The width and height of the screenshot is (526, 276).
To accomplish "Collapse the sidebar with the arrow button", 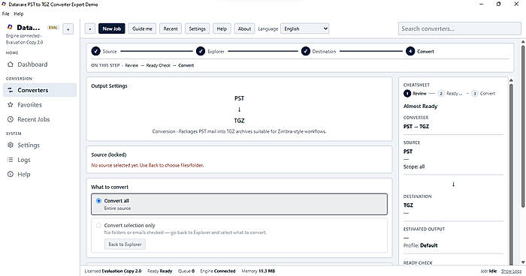I will [68, 29].
